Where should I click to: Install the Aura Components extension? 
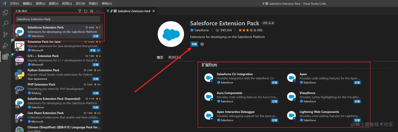[275, 101]
